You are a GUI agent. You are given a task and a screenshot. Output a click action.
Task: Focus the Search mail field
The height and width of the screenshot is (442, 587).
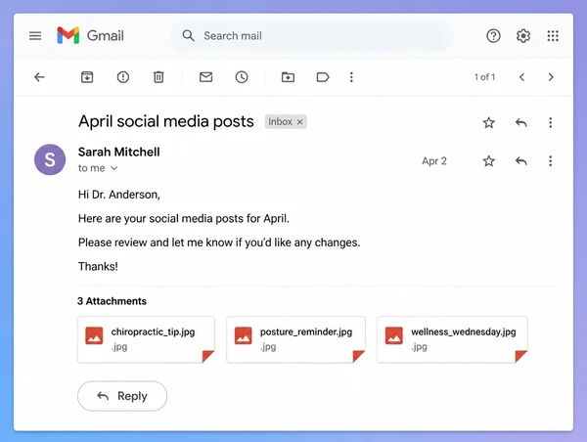311,36
